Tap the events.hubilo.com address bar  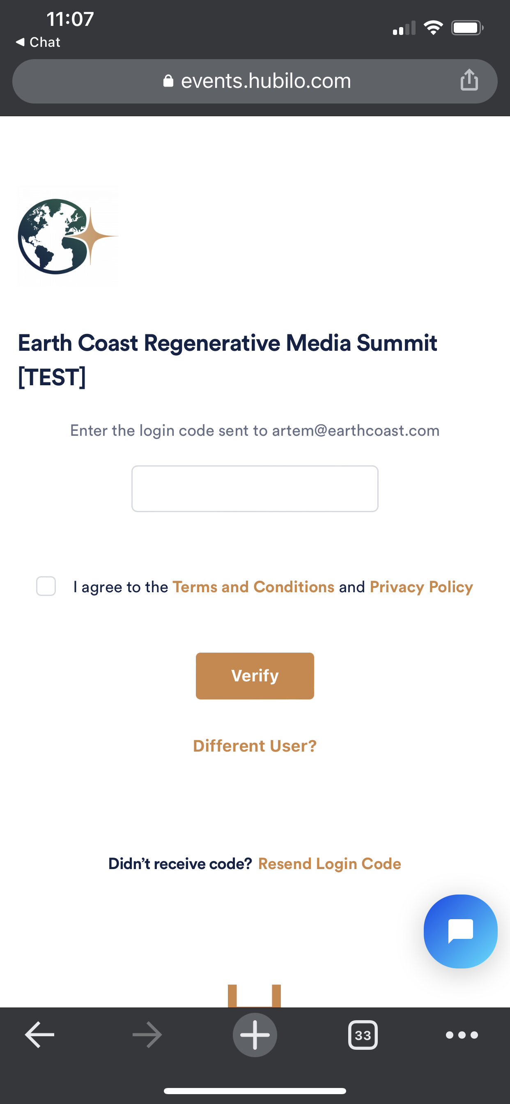coord(266,81)
